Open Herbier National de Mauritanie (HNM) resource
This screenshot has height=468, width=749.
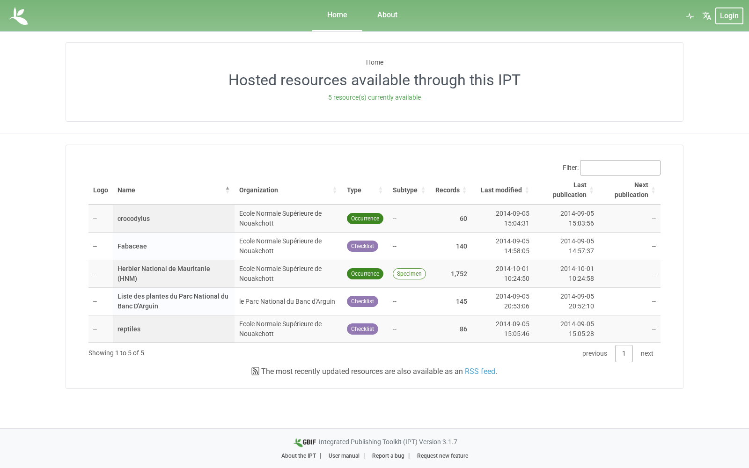[164, 274]
